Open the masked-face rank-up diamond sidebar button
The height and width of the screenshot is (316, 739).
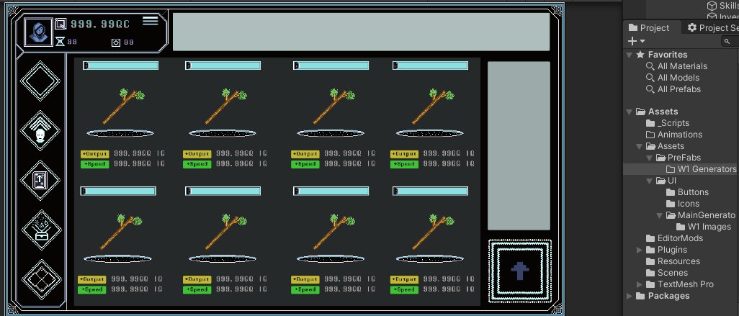click(x=40, y=131)
